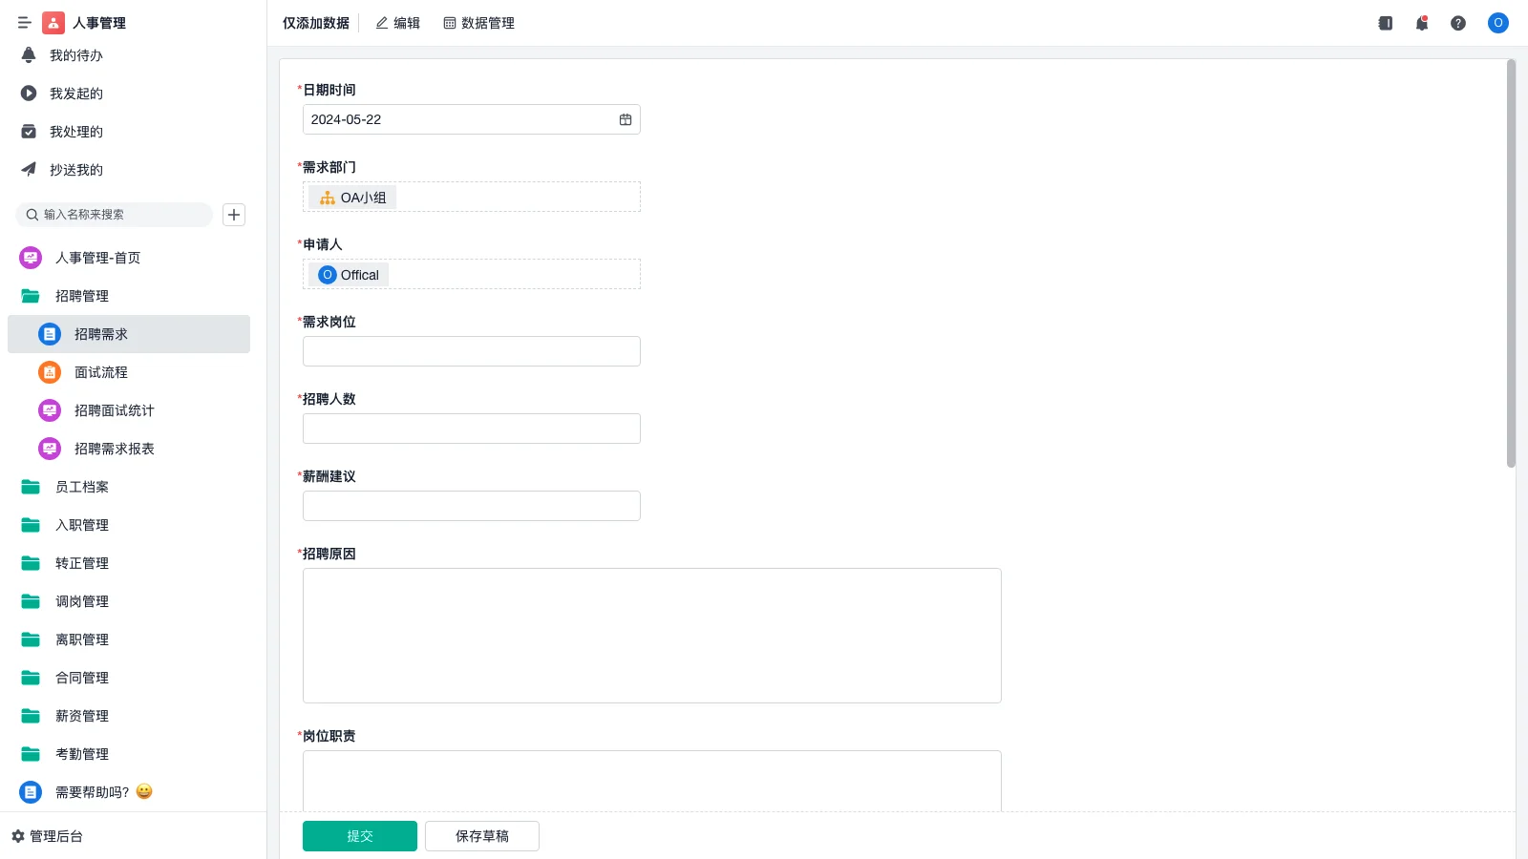Viewport: 1528px width, 859px height.
Task: Click the form's vertical scrollbar
Action: [1511, 263]
